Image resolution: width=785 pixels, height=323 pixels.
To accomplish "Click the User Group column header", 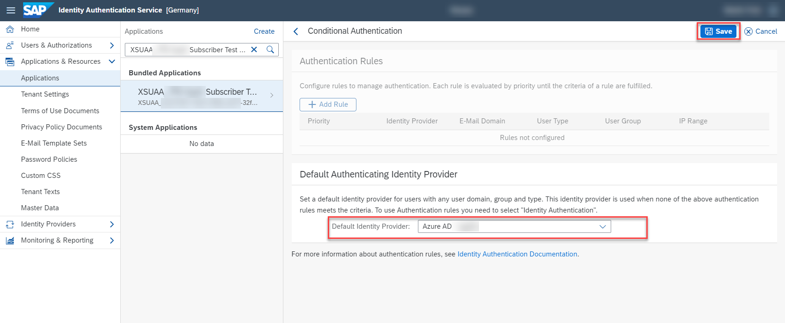I will [x=623, y=121].
